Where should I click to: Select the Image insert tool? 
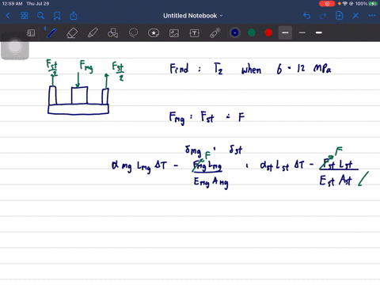[x=174, y=33]
